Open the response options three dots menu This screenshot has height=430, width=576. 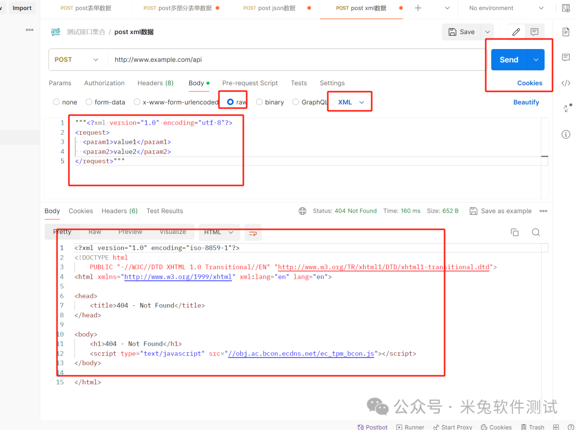(543, 211)
